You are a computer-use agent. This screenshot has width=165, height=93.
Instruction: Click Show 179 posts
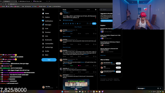point(78,27)
